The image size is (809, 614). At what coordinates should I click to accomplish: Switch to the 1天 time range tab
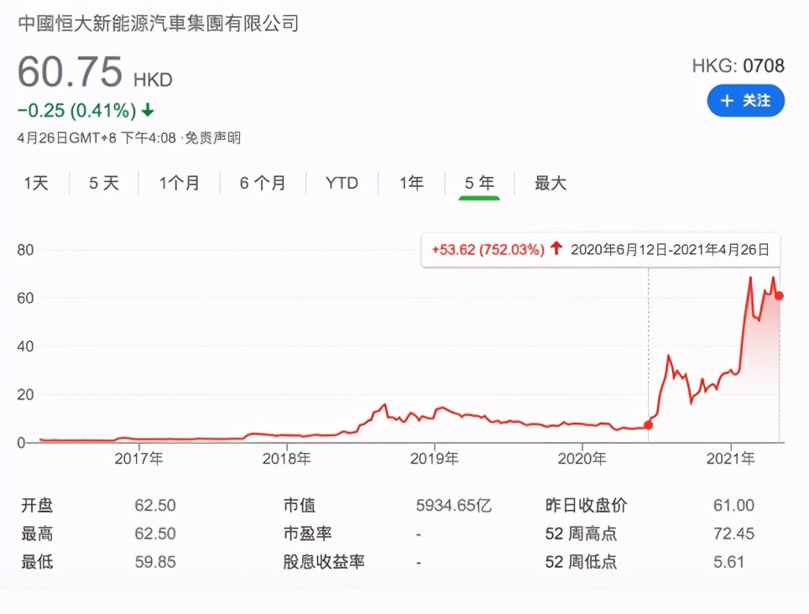tap(36, 182)
